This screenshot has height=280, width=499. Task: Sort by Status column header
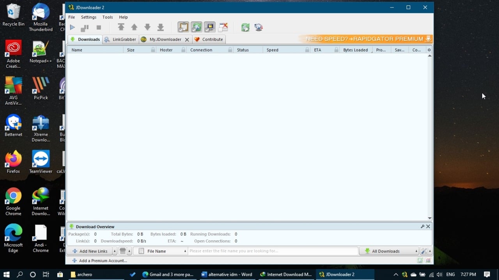243,50
